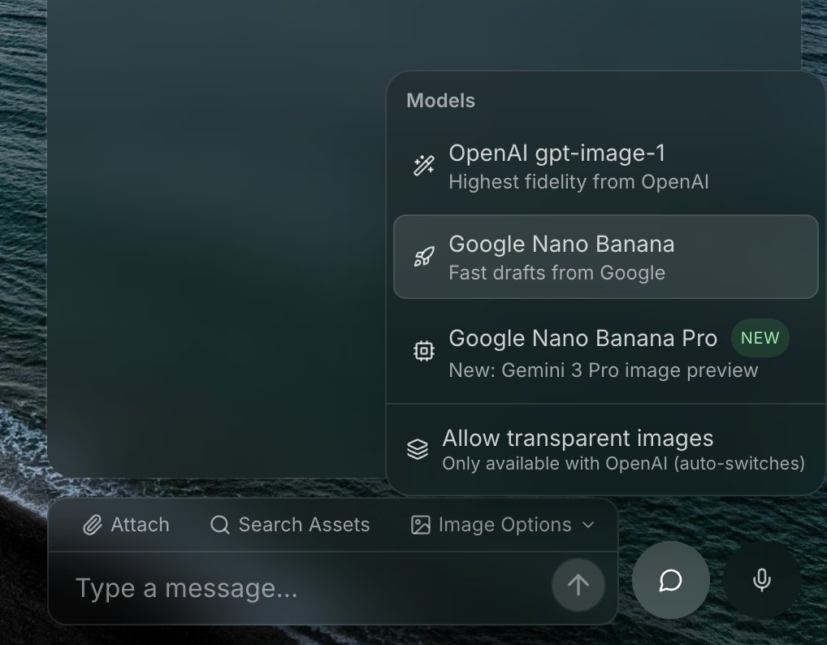The width and height of the screenshot is (827, 645).
Task: Collapse the Image Options dropdown chevron
Action: click(588, 526)
